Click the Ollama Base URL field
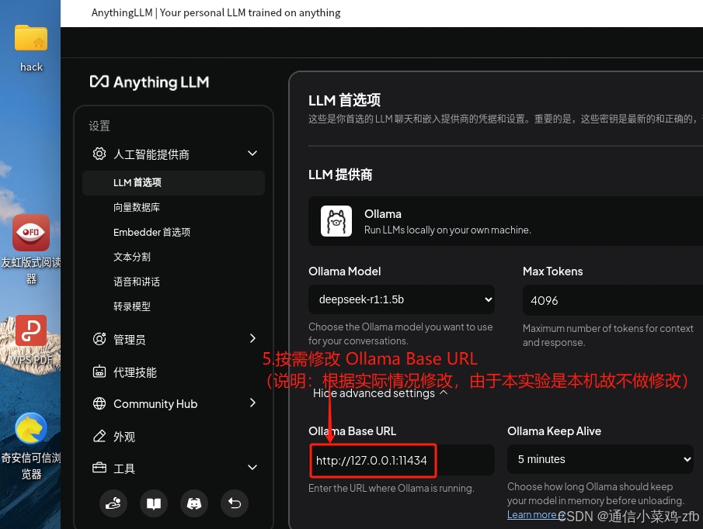This screenshot has width=703, height=529. (402, 460)
